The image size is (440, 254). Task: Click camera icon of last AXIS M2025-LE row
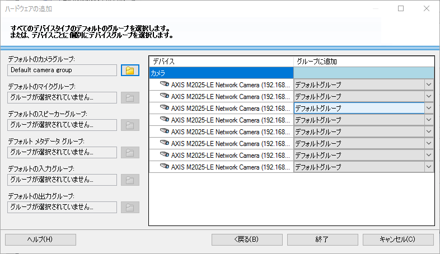coord(165,166)
